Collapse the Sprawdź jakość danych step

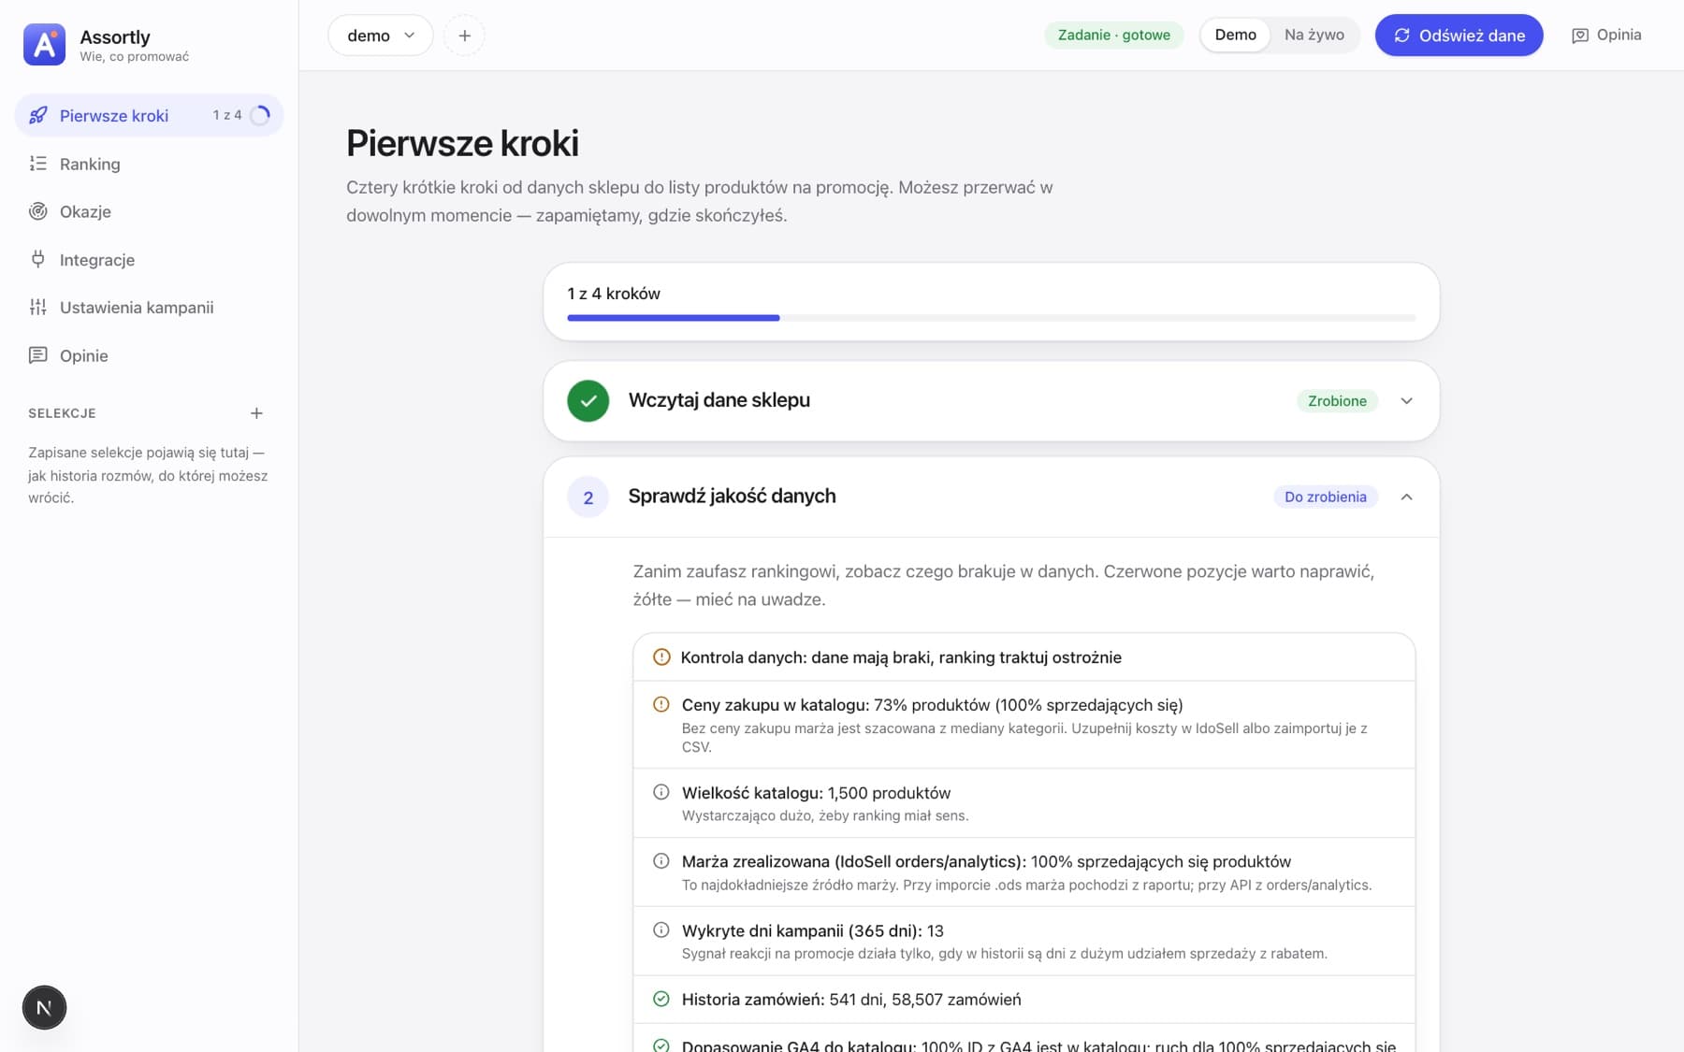(x=1406, y=497)
